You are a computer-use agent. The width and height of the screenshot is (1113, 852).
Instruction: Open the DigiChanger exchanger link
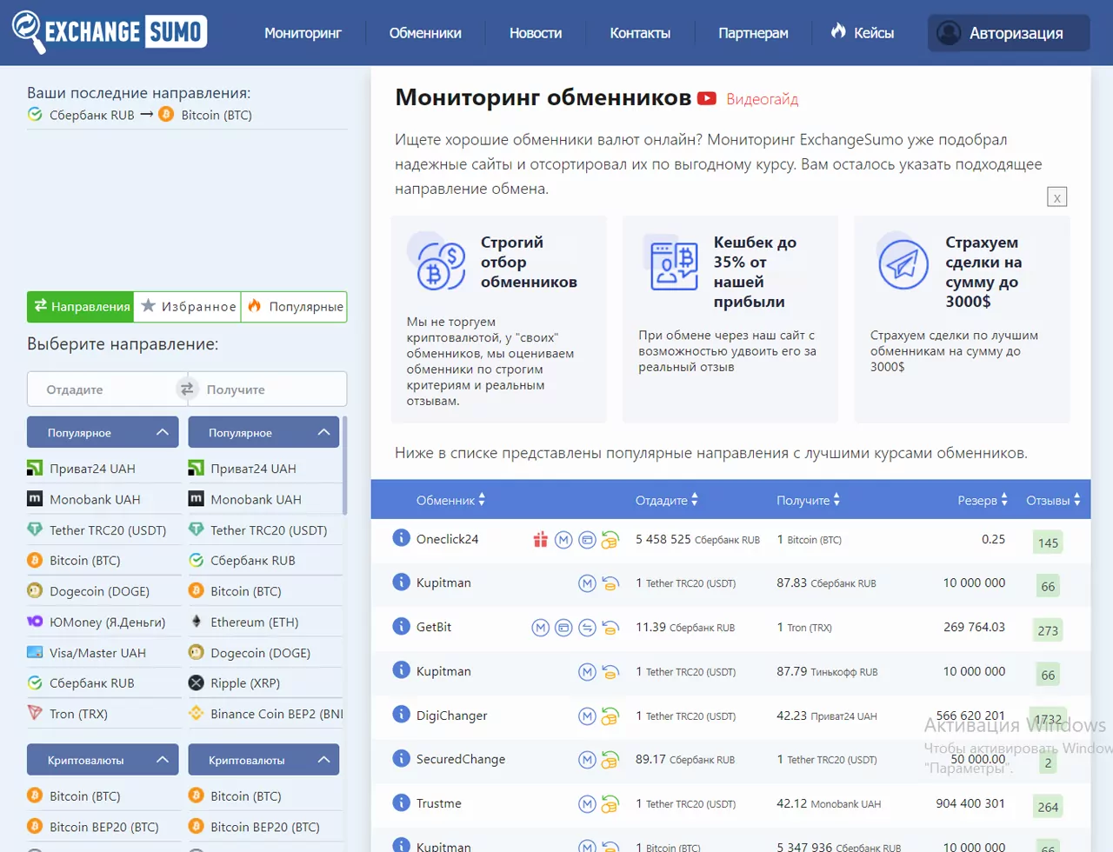451,716
